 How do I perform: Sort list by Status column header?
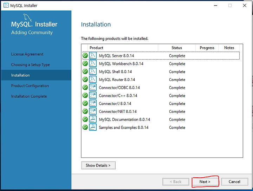click(x=177, y=48)
